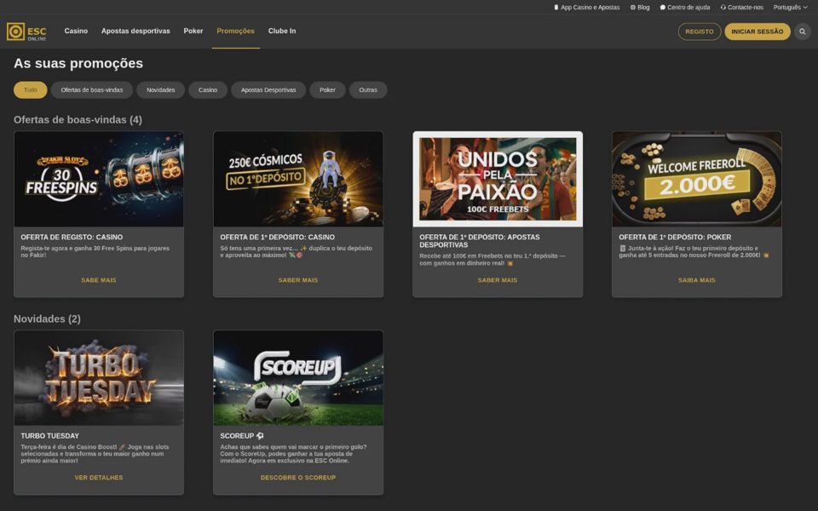
Task: Click the SCOREUP card title
Action: coord(242,436)
